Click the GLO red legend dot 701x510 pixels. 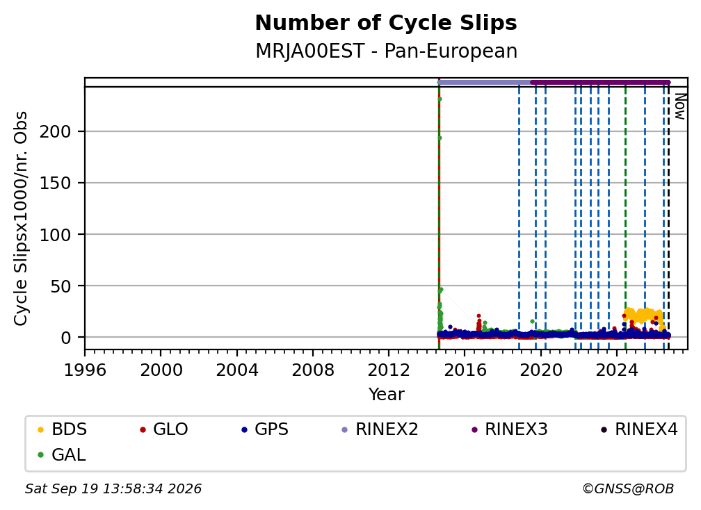[143, 430]
